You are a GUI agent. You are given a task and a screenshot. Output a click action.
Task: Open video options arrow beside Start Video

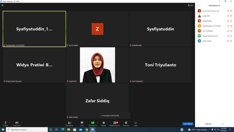[x=22, y=123]
